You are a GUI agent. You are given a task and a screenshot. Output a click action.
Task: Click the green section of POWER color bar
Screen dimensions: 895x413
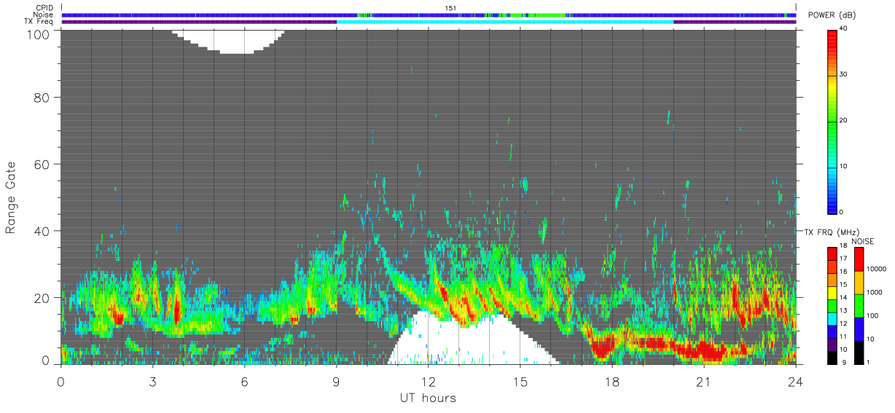point(833,127)
